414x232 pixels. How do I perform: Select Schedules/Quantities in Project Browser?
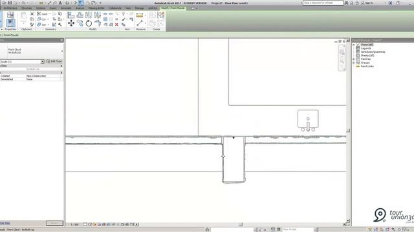tap(373, 52)
